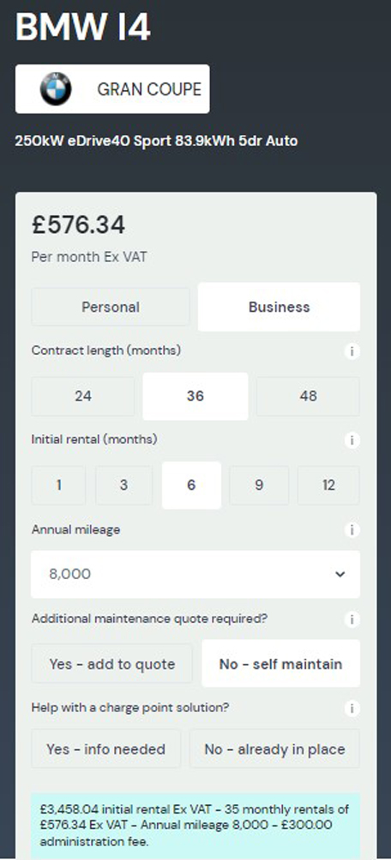This screenshot has width=391, height=860.
Task: Open the contract length info icon
Action: pyautogui.click(x=352, y=351)
